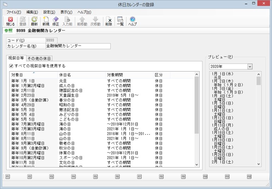The height and width of the screenshot is (189, 272).
Task: Select the 体育の日 row
Action: click(x=102, y=153)
